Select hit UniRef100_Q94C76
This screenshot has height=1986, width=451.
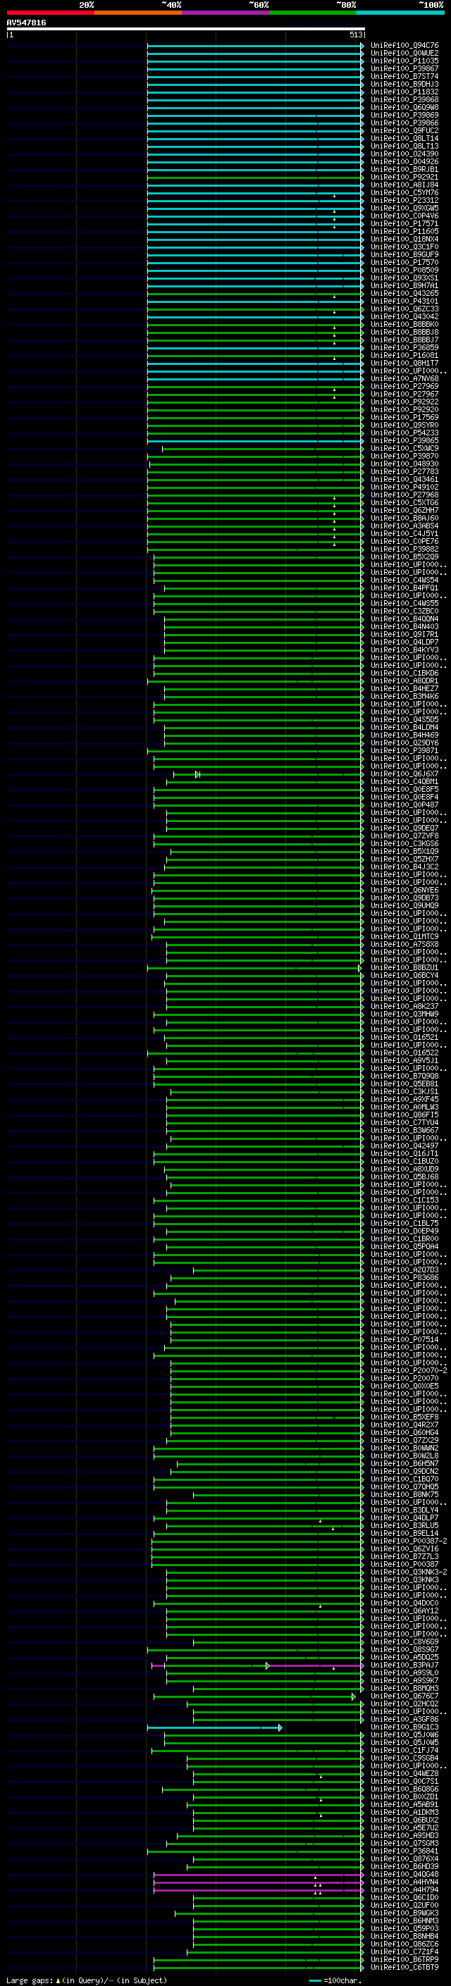pos(404,46)
